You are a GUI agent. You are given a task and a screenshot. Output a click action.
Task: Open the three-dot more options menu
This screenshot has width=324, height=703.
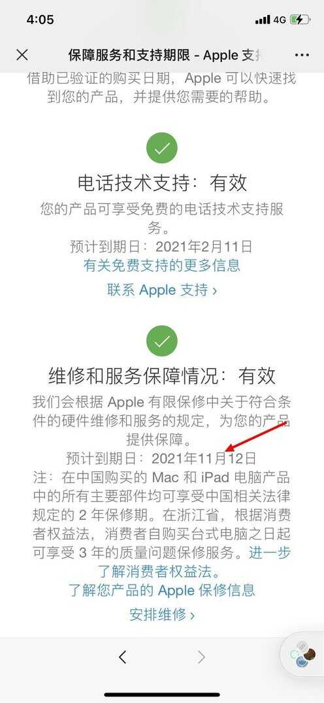pyautogui.click(x=302, y=55)
